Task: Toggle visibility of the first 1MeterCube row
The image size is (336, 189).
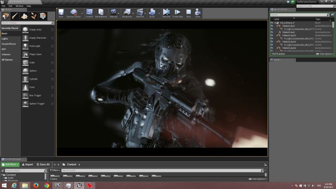Action: point(272,26)
